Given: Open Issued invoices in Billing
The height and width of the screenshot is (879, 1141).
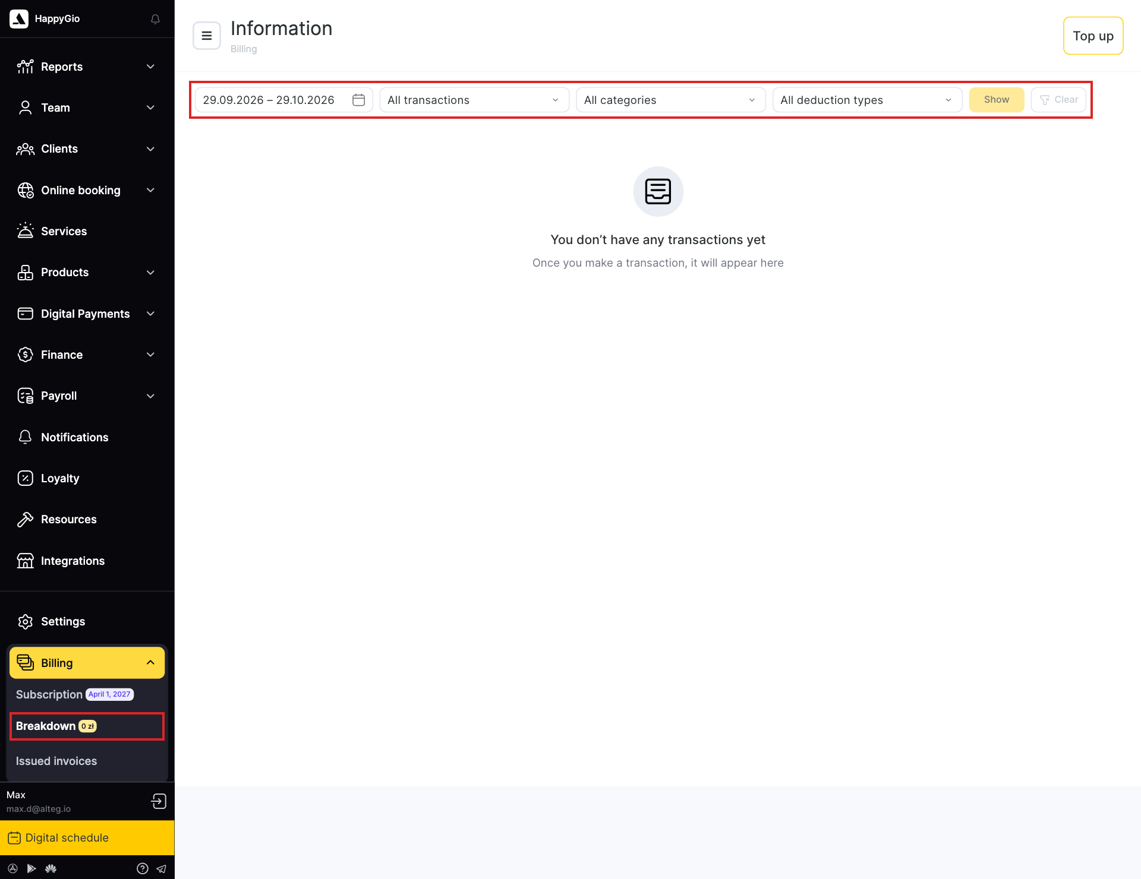Looking at the screenshot, I should pyautogui.click(x=56, y=761).
